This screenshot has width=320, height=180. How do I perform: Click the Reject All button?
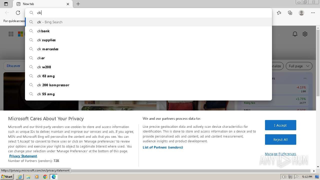click(x=280, y=139)
